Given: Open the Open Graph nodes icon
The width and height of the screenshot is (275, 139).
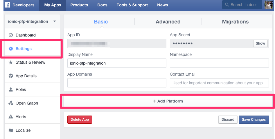Looking at the screenshot, I should (x=11, y=103).
